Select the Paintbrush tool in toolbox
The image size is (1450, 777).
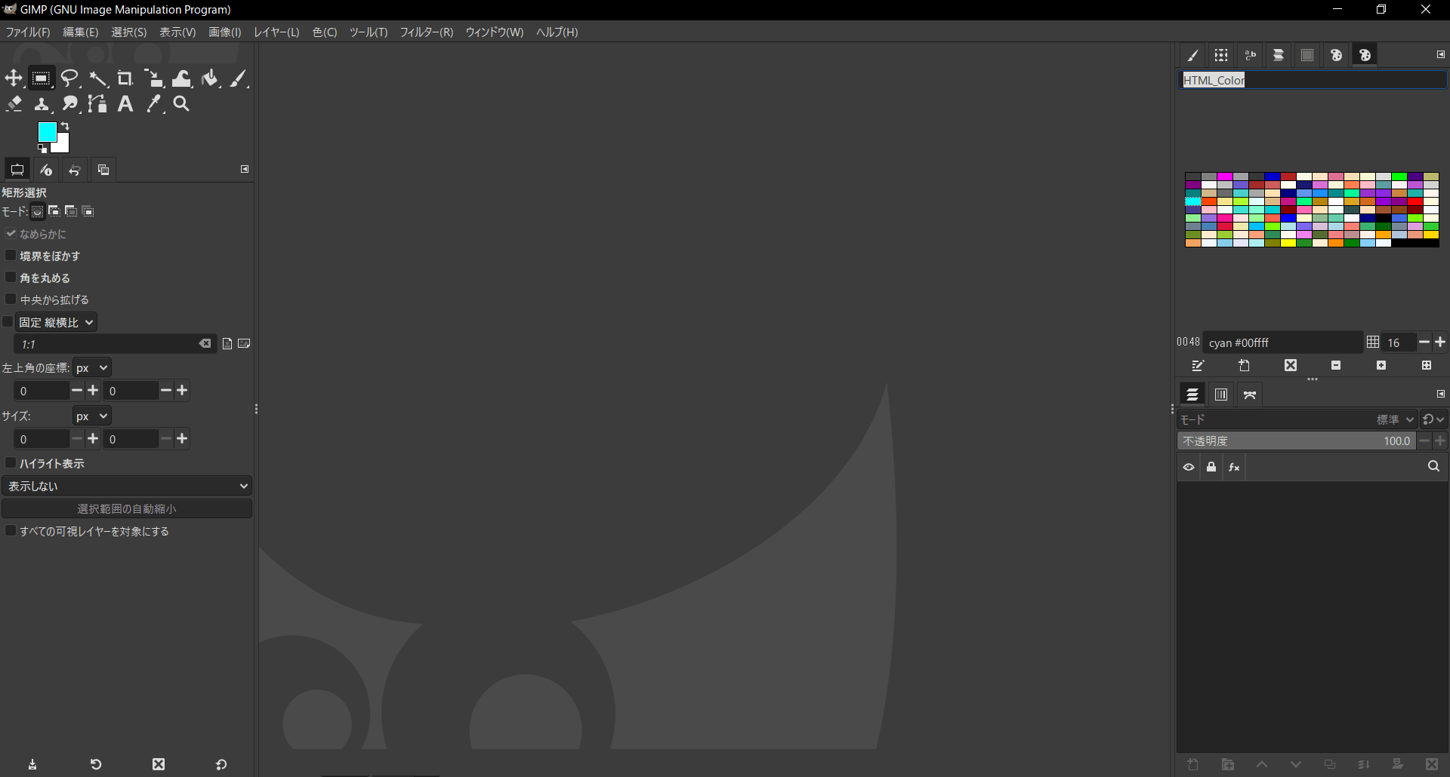pyautogui.click(x=239, y=78)
